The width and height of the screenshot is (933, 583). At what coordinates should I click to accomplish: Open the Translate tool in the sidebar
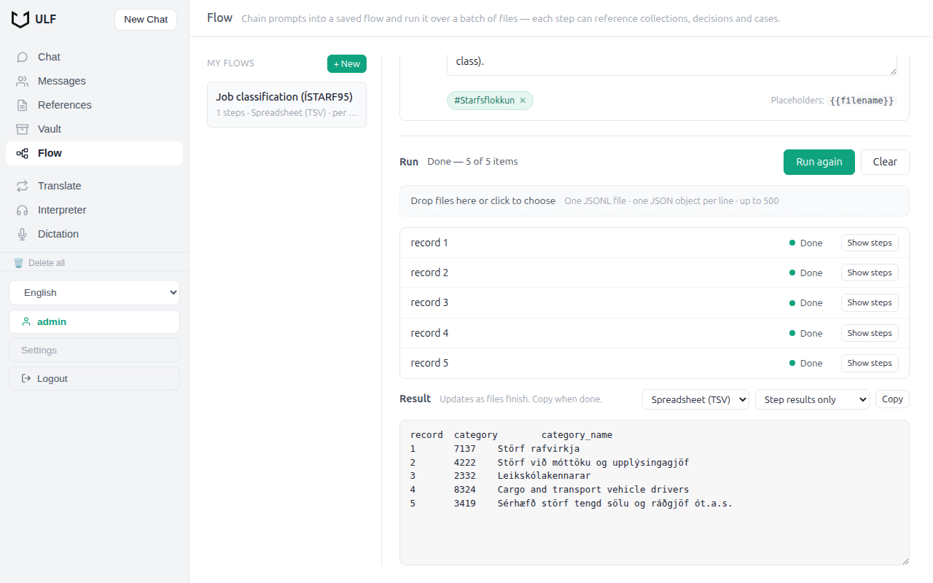coord(94,186)
